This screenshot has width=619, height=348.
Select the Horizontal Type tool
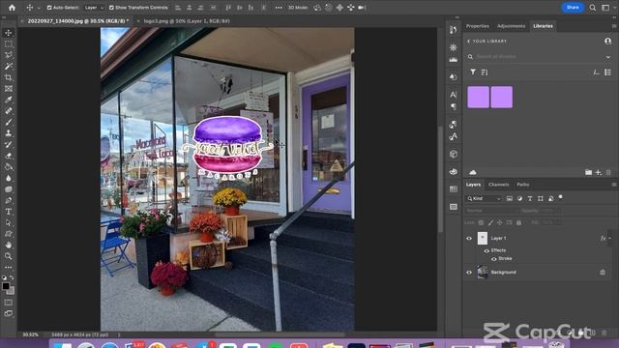9,212
